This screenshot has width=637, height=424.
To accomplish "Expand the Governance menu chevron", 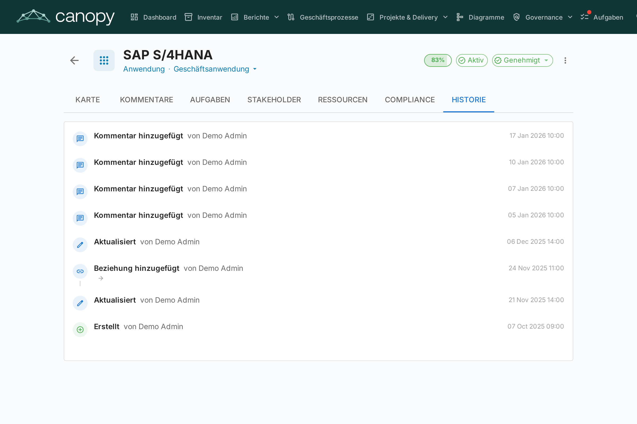I will pyautogui.click(x=570, y=17).
